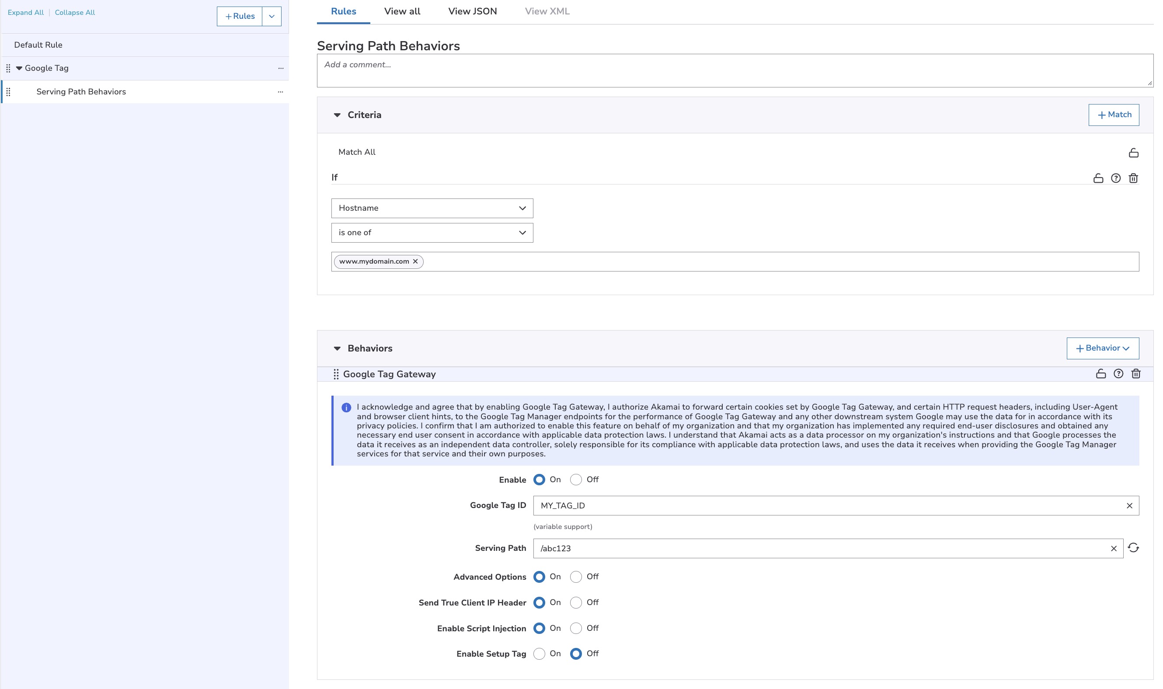Screen dimensions: 1163x689
Task: Open help for Google Tag Gateway behavior
Action: point(1118,374)
